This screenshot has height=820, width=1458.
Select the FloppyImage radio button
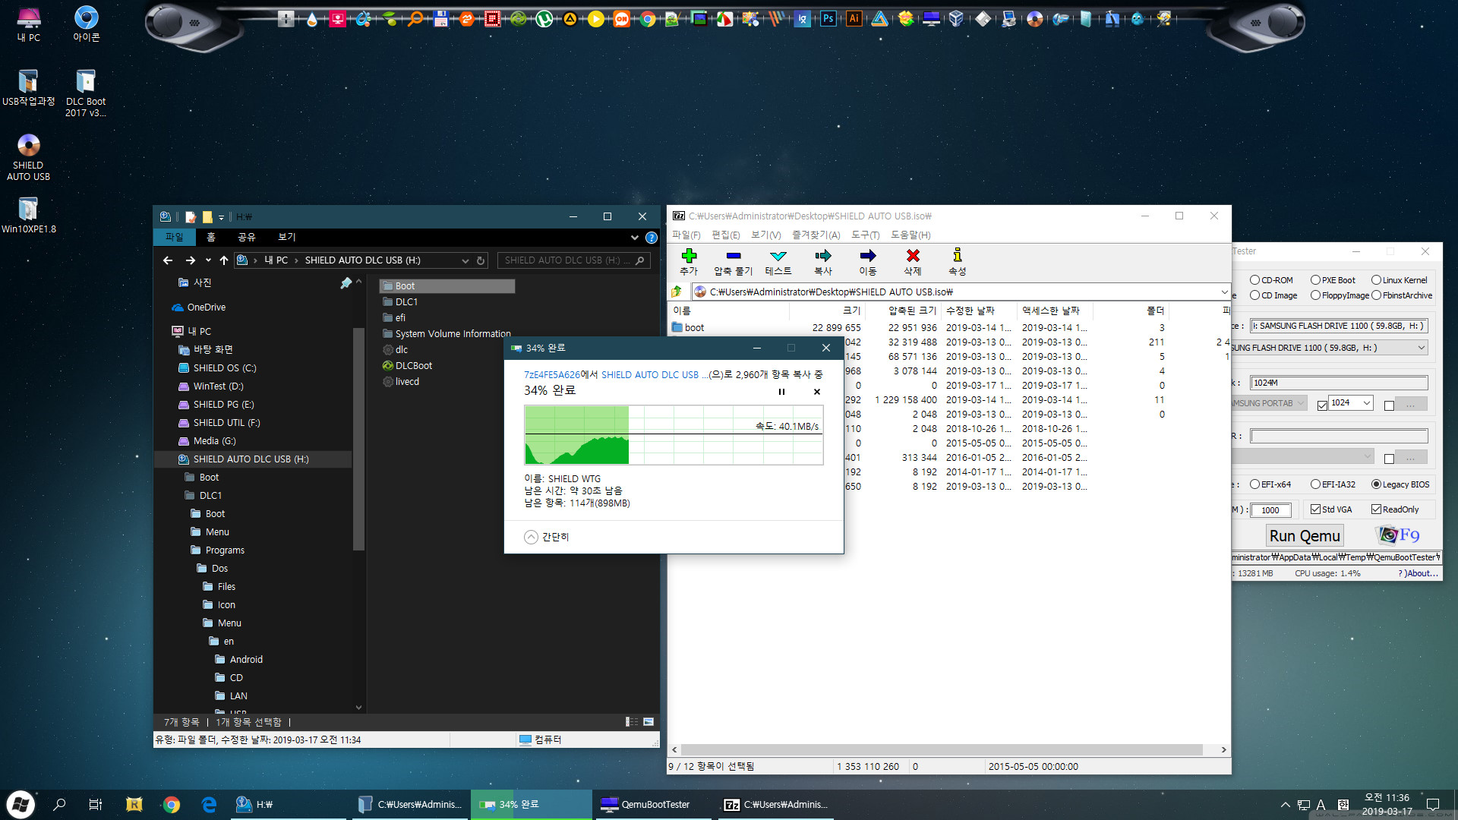click(x=1316, y=295)
